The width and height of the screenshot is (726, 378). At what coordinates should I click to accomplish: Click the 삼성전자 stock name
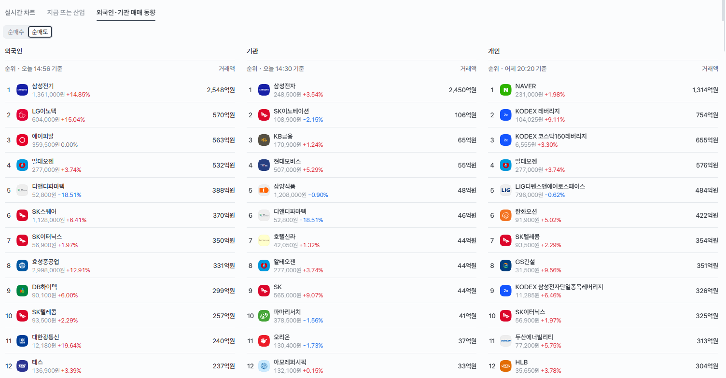[x=285, y=86]
